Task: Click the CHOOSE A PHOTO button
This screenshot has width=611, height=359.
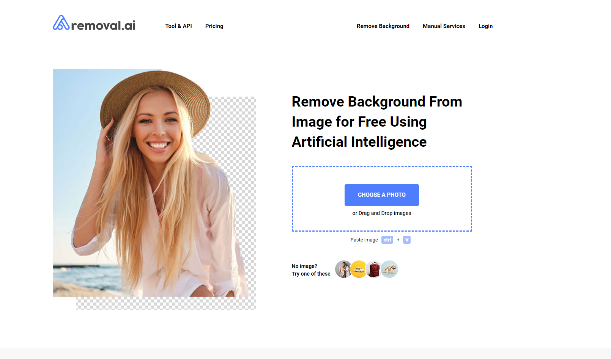Action: 382,195
